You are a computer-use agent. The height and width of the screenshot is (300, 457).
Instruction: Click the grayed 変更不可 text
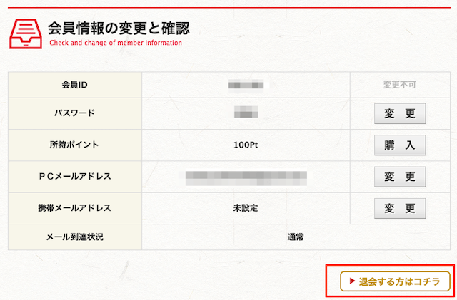(399, 85)
